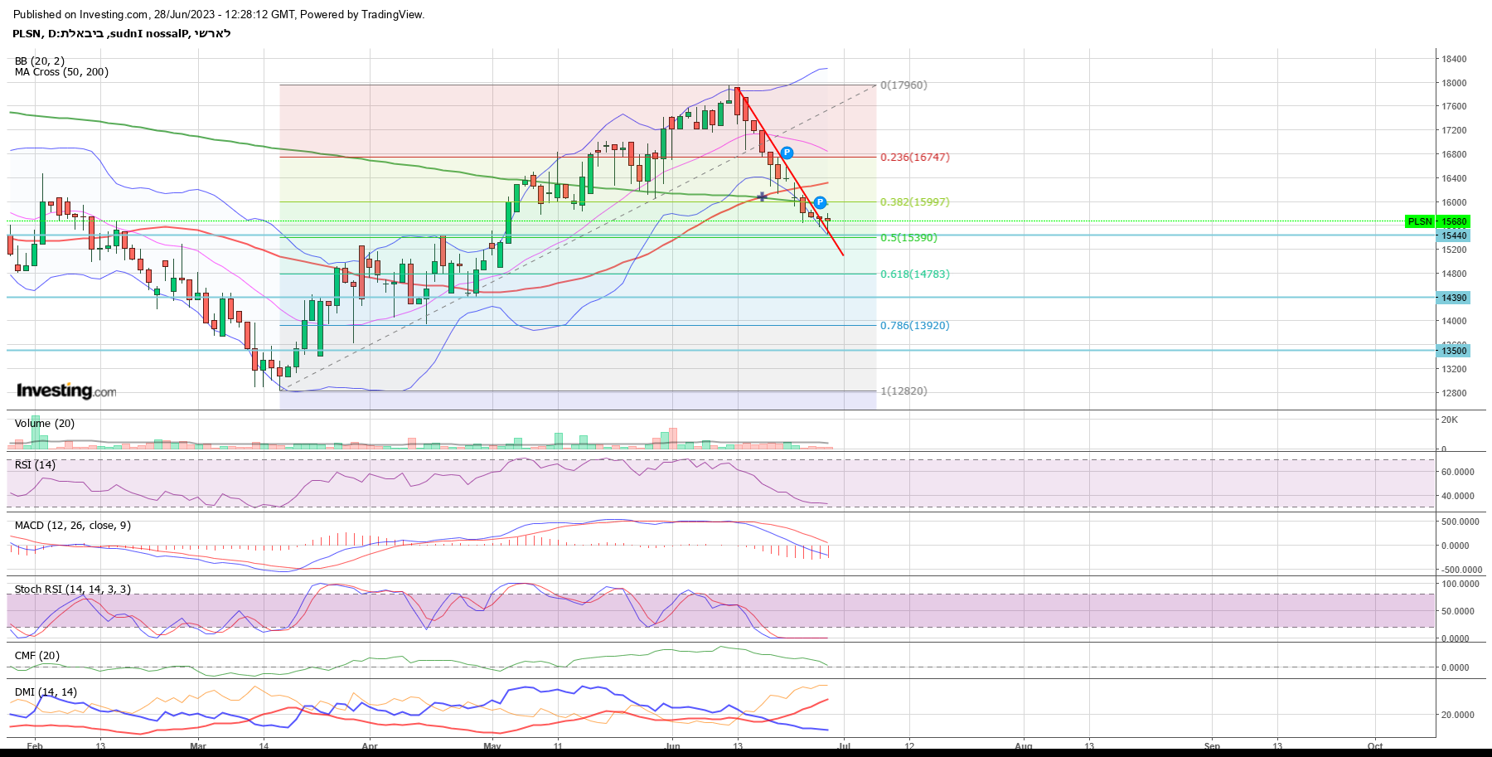Click the Stoch RSI (14, 14, 3, 3) label
1492x757 pixels.
73,590
